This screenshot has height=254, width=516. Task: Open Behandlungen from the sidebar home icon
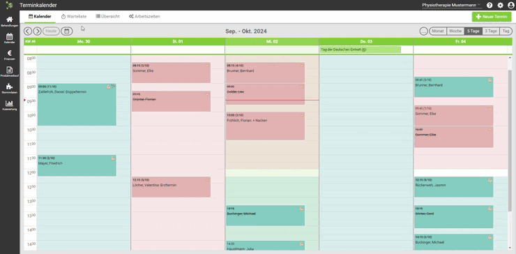pos(10,22)
